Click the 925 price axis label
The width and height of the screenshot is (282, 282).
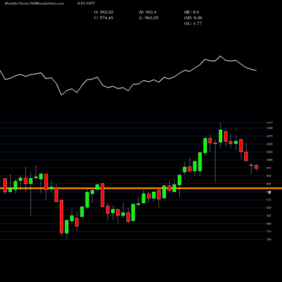[x=268, y=184]
